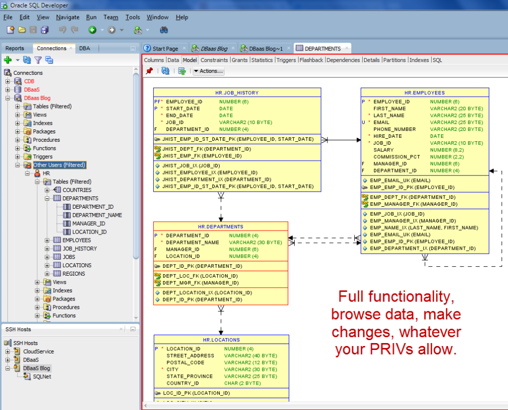Open the SQL Worksheet toolbar icon

point(138,30)
